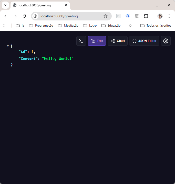The height and width of the screenshot is (184, 175).
Task: Click the address bar URL field
Action: [69, 16]
